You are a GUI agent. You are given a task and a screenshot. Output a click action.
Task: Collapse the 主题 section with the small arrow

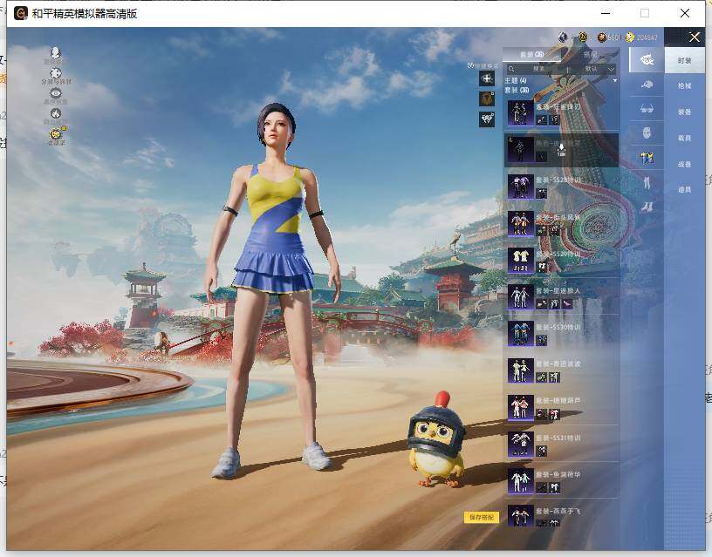coord(615,81)
